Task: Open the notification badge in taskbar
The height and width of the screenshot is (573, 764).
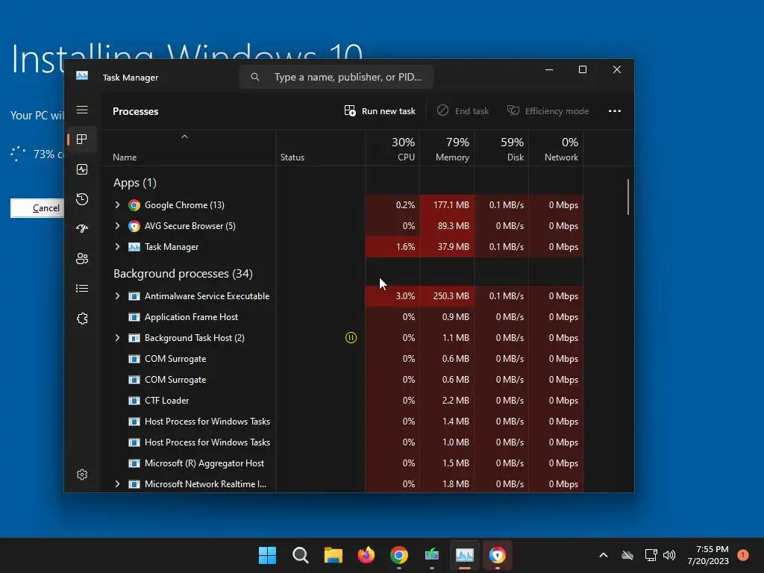Action: [x=743, y=554]
